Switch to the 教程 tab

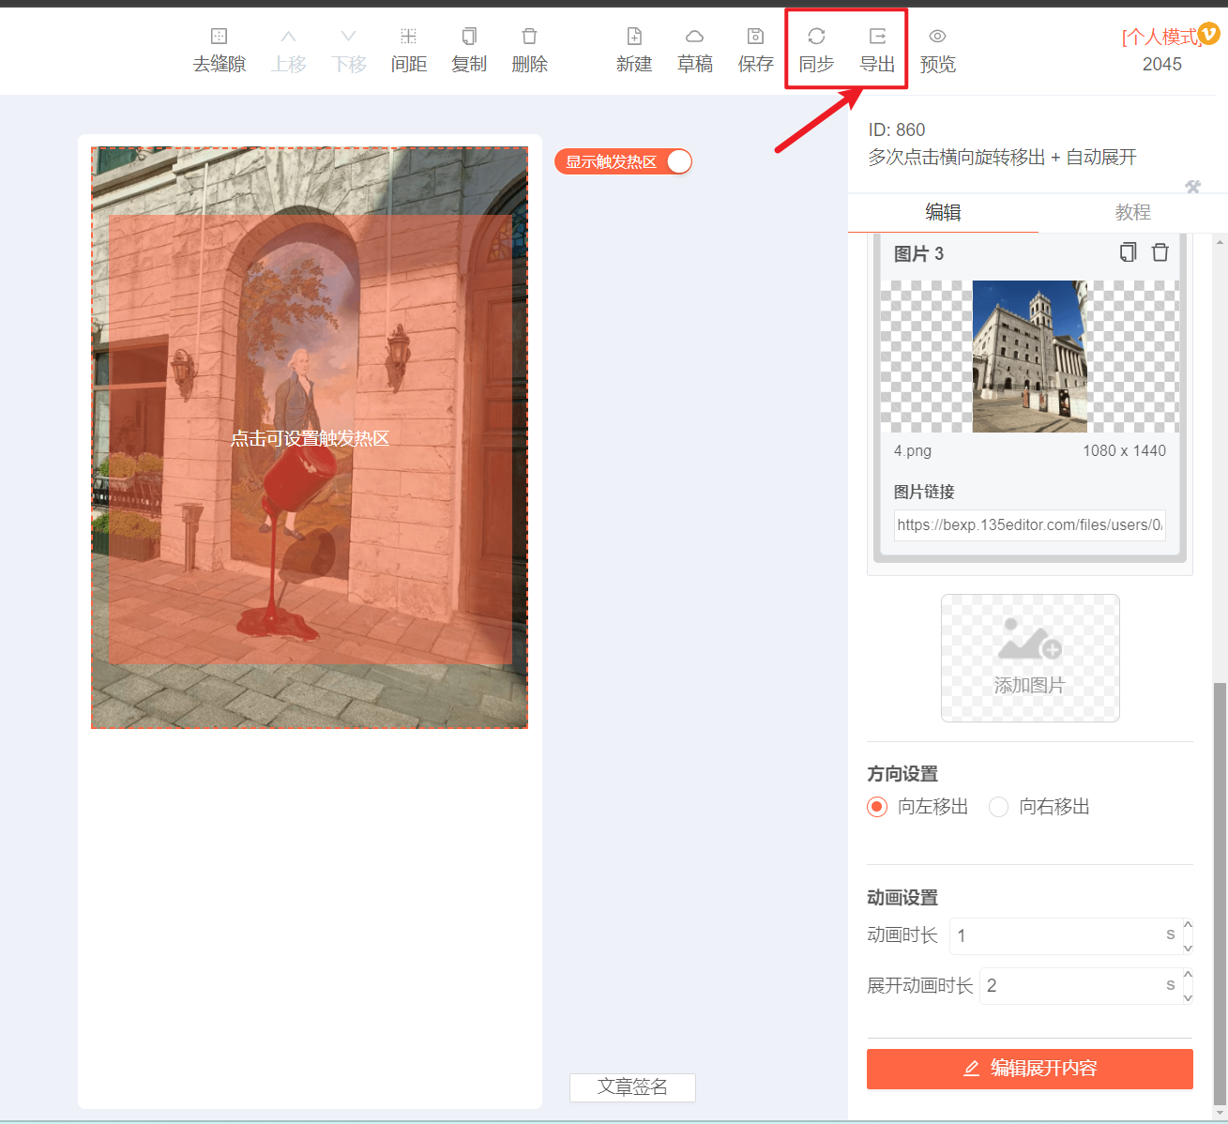click(1132, 212)
